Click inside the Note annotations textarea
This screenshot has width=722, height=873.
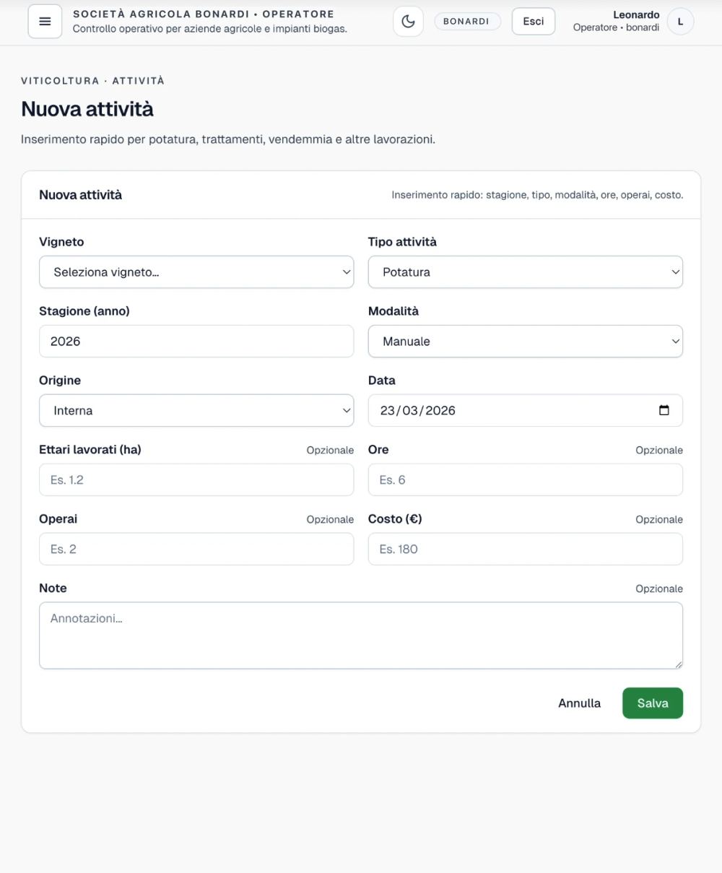(x=361, y=635)
